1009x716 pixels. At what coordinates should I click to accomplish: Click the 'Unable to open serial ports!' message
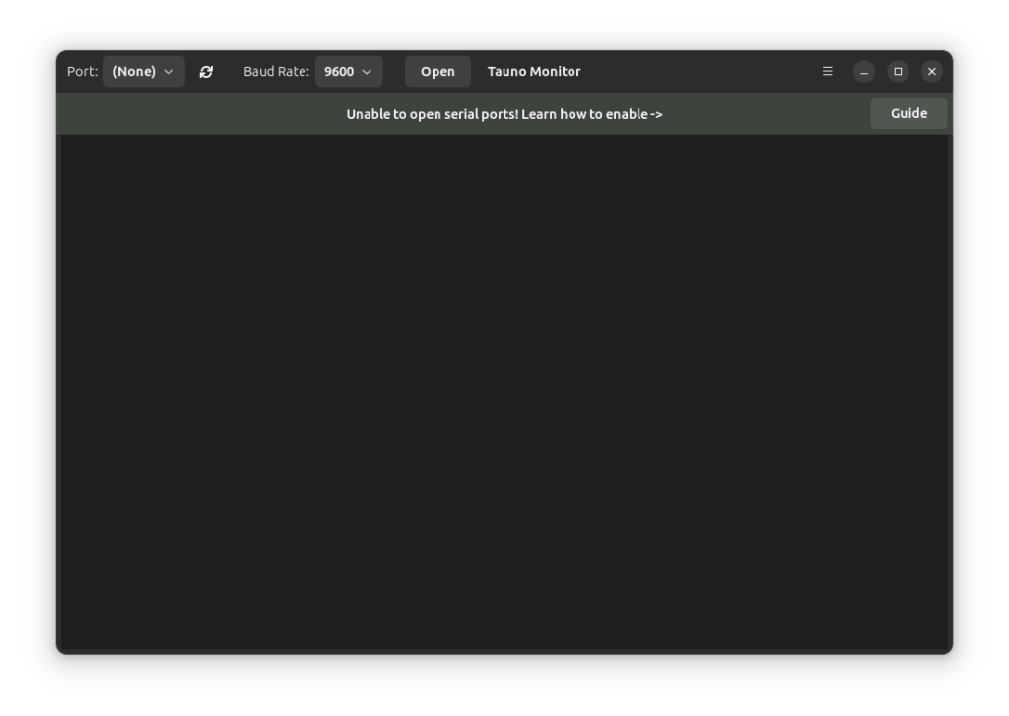[504, 114]
